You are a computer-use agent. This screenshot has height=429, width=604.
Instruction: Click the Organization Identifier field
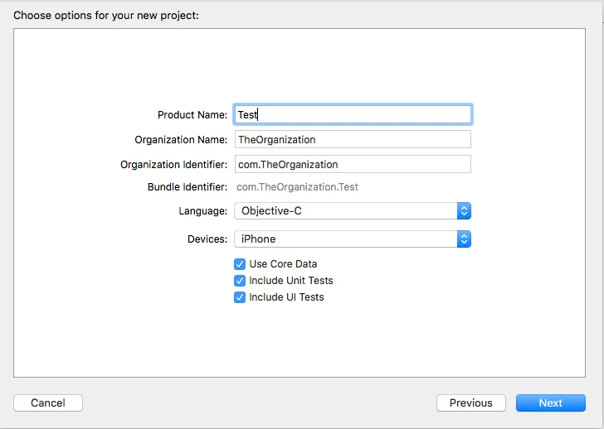tap(353, 164)
